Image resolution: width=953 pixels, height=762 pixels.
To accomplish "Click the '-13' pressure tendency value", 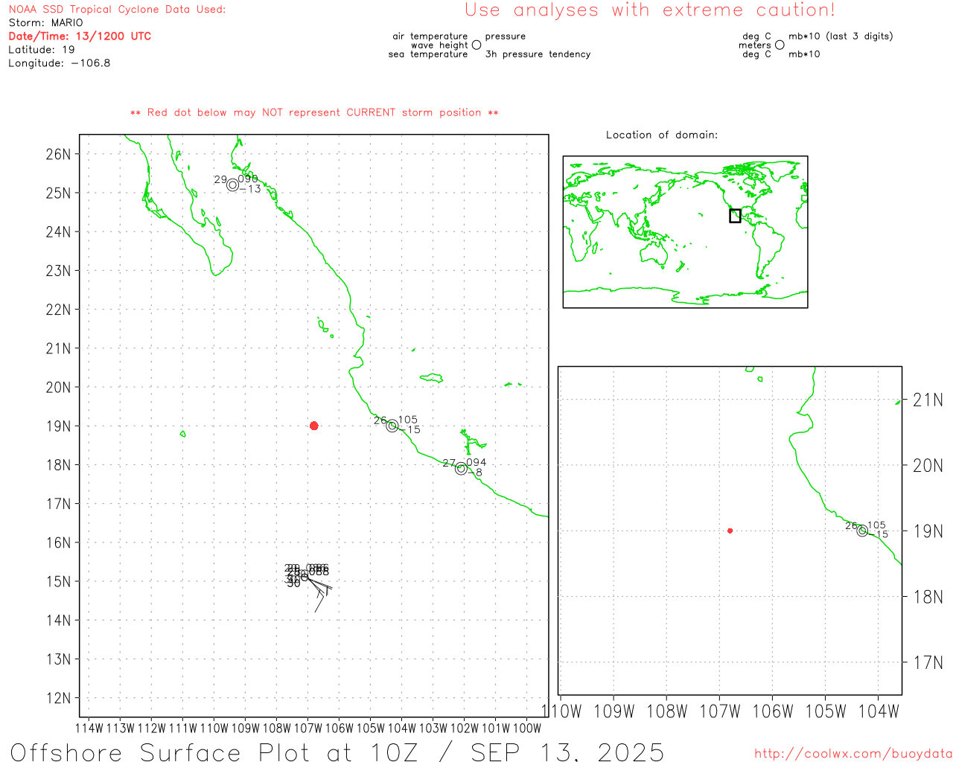I will coord(250,189).
